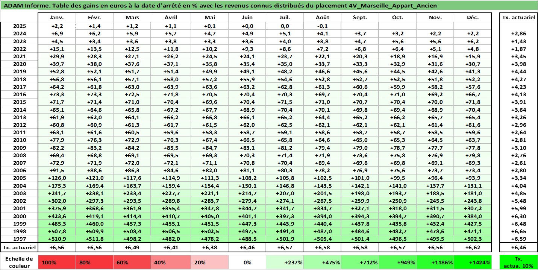
Task: Select the -20% pale pink swatch
Action: coord(209,262)
